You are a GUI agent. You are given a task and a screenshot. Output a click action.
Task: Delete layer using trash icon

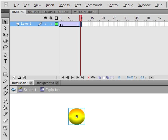pos(24,77)
